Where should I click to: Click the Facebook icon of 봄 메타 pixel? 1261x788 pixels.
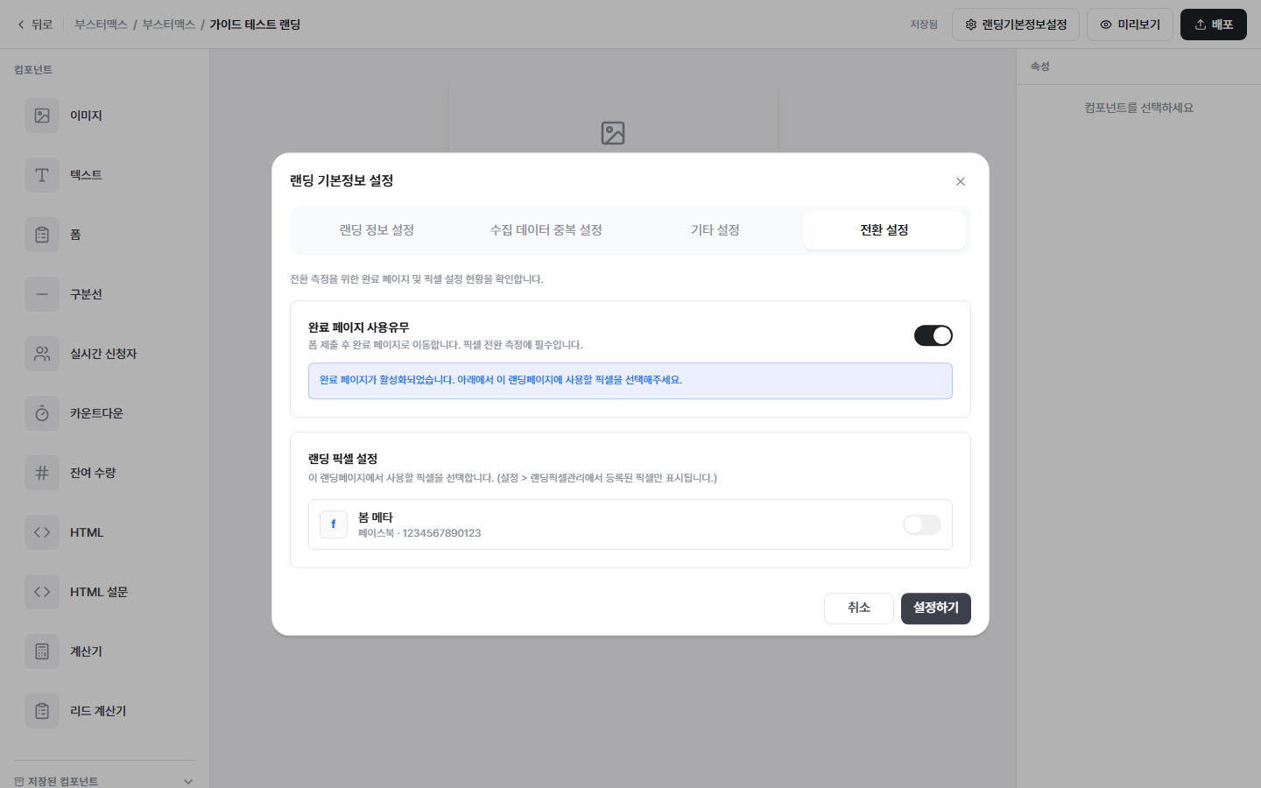[x=334, y=524]
